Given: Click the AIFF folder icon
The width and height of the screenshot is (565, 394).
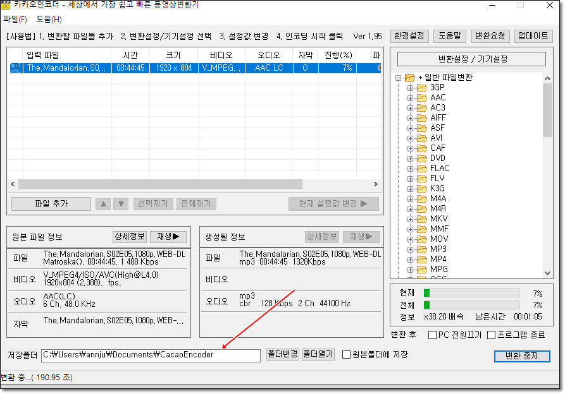Looking at the screenshot, I should (421, 118).
